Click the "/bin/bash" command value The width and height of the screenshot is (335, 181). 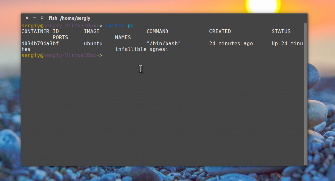[x=164, y=44]
